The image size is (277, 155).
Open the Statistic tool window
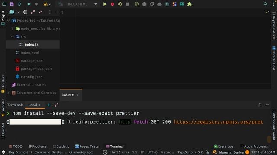pyautogui.click(x=61, y=146)
